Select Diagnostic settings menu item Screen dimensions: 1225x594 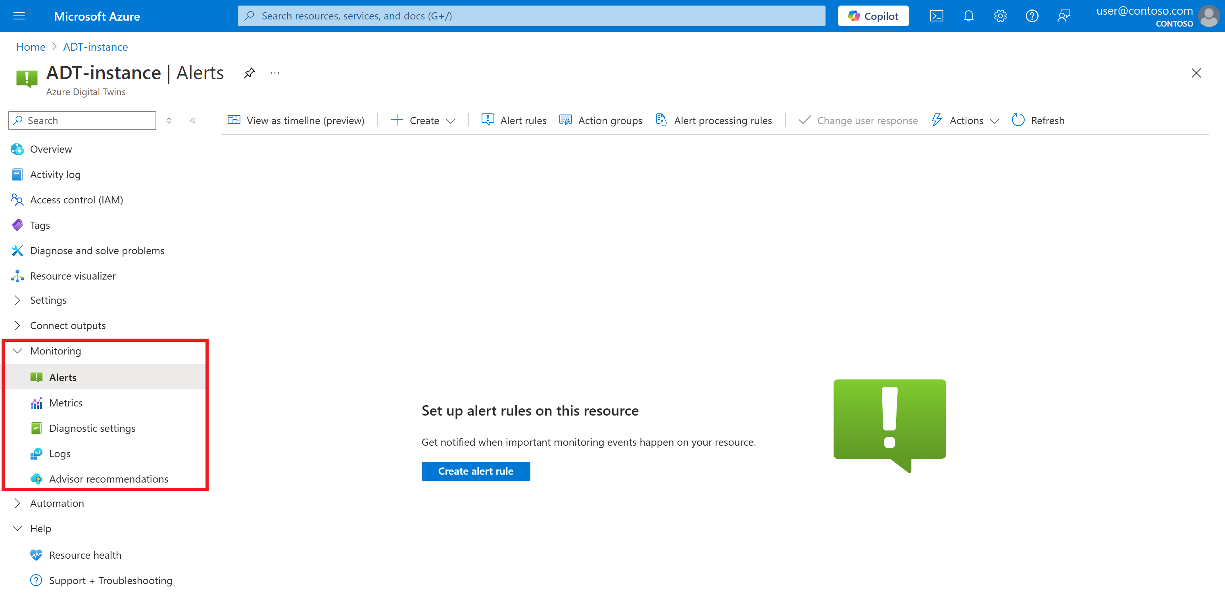[92, 428]
